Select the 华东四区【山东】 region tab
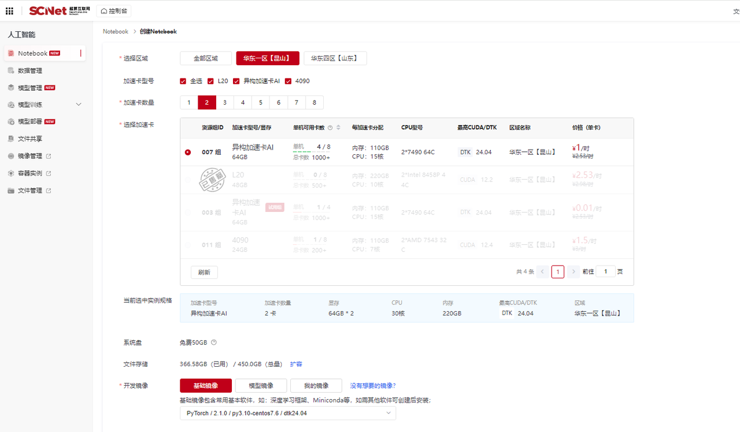 (335, 58)
